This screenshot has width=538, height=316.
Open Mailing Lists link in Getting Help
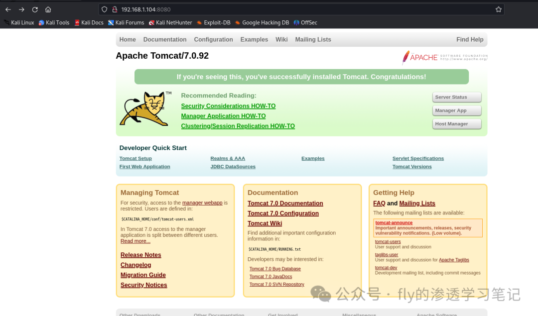coord(417,203)
